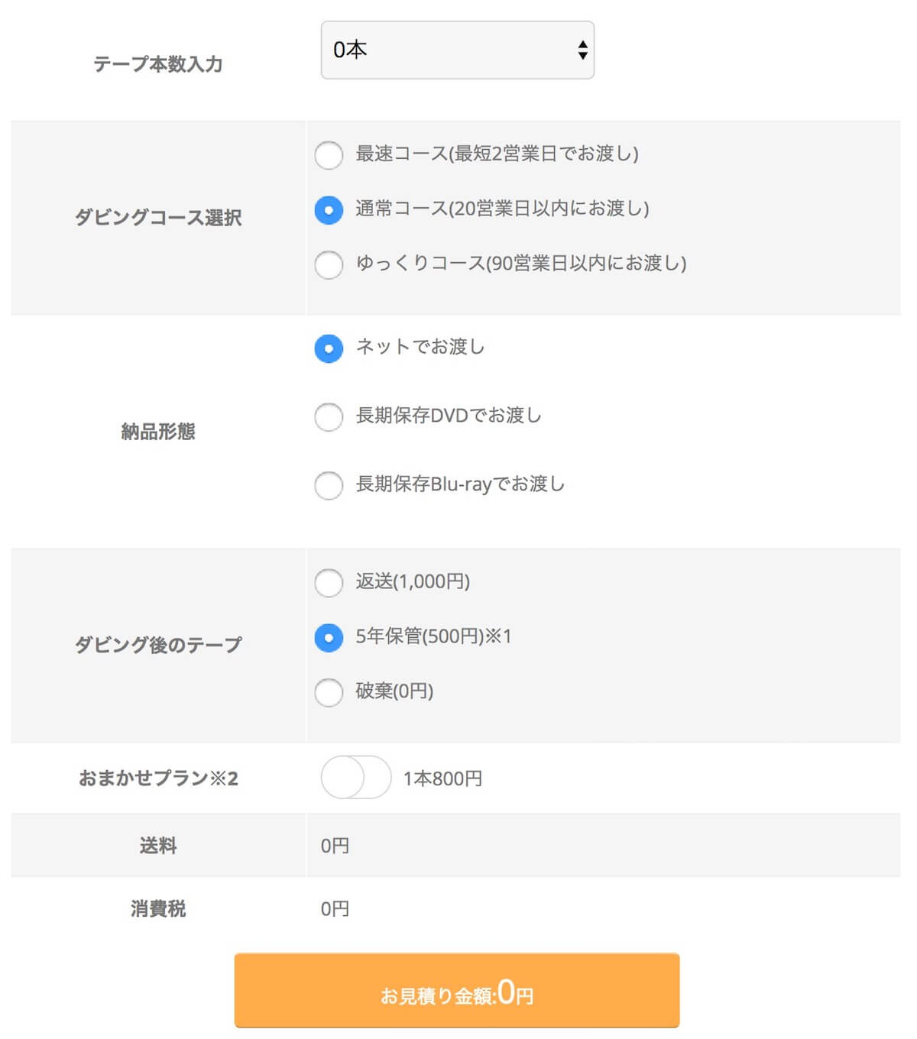This screenshot has width=917, height=1039.
Task: Choose 長期保存DVDでお渡し radio button
Action: [329, 417]
